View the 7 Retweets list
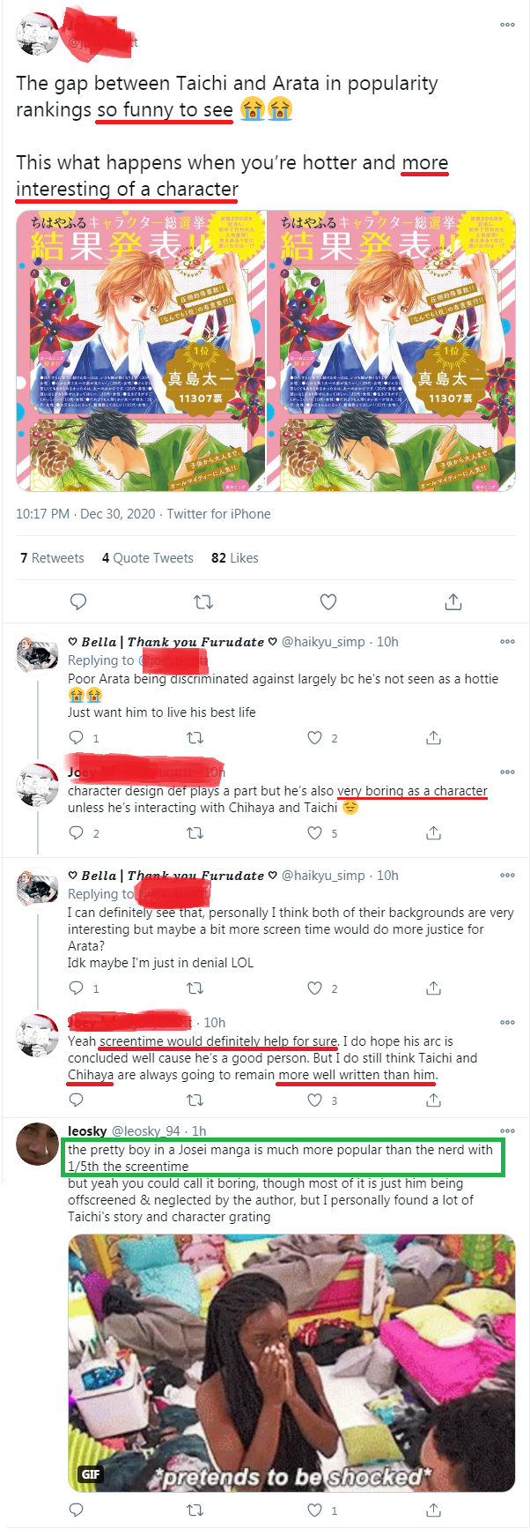 click(52, 558)
